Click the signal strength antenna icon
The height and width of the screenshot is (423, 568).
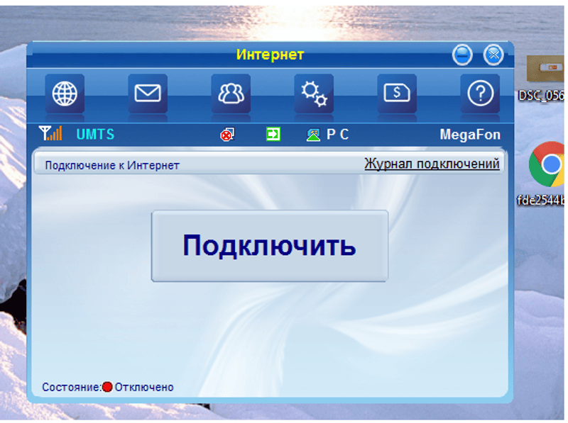(x=50, y=133)
